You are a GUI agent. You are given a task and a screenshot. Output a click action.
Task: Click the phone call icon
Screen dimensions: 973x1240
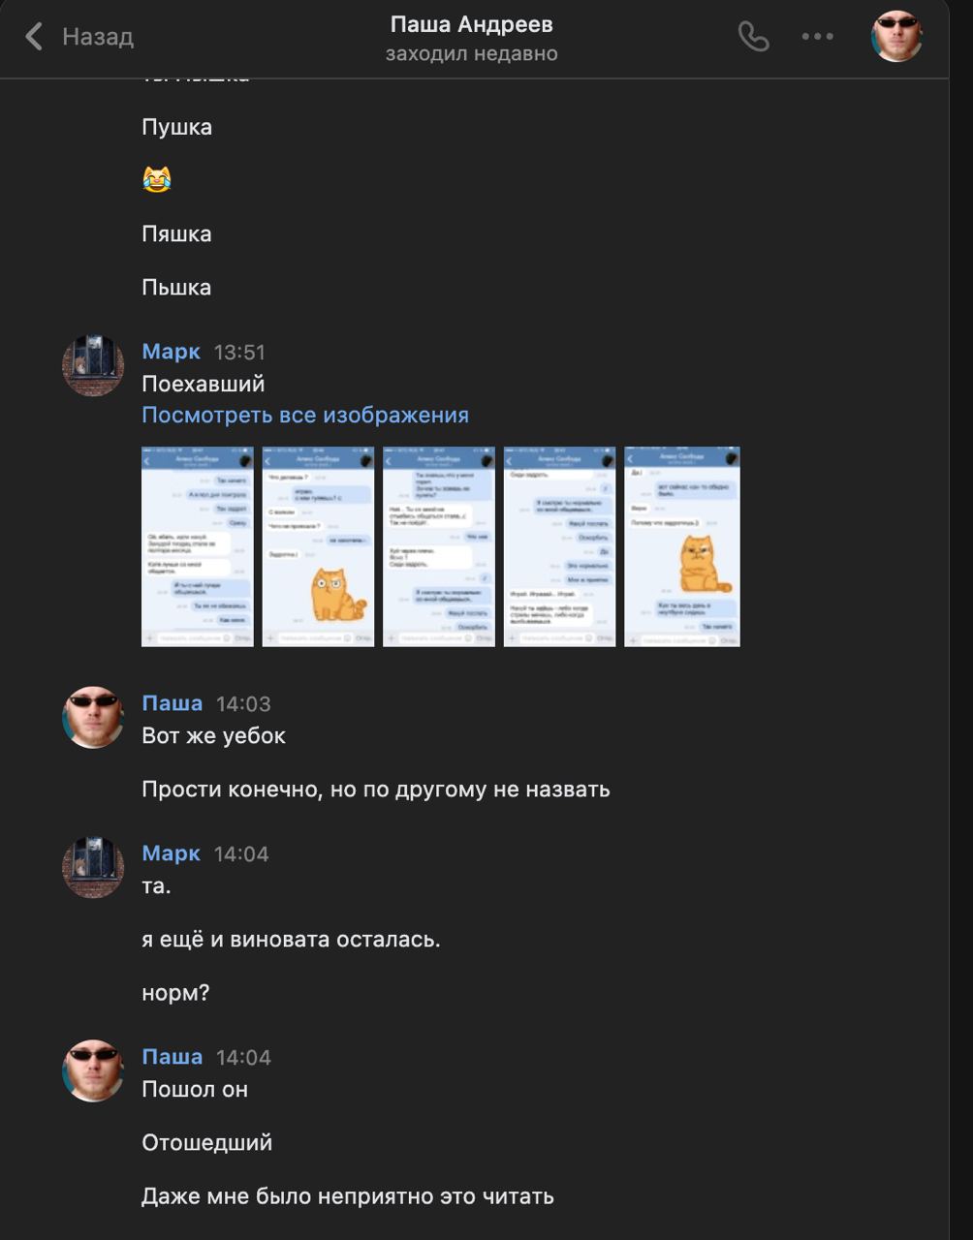click(x=753, y=37)
